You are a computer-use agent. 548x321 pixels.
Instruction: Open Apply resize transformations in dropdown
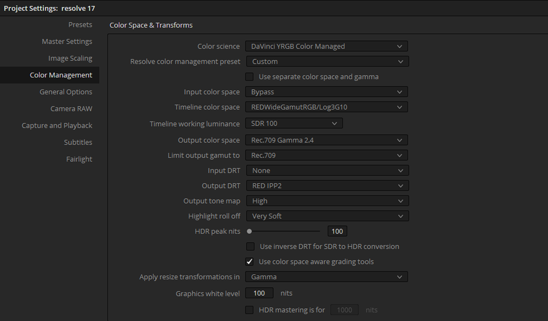coord(326,277)
